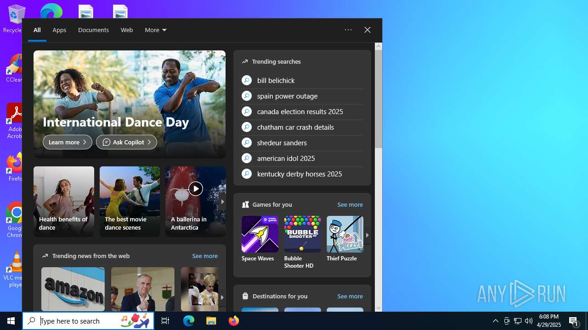Open Task View on taskbar

pos(165,321)
